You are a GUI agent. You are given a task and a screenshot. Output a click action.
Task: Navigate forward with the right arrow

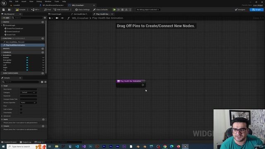pos(62,18)
